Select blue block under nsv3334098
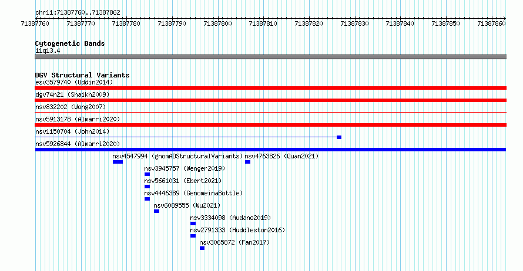This screenshot has width=523, height=271. [193, 223]
